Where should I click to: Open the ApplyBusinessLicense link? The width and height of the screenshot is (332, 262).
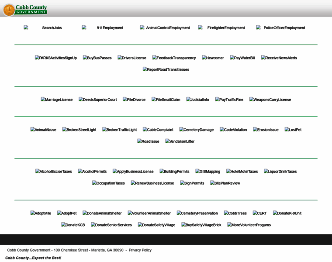click(x=133, y=172)
